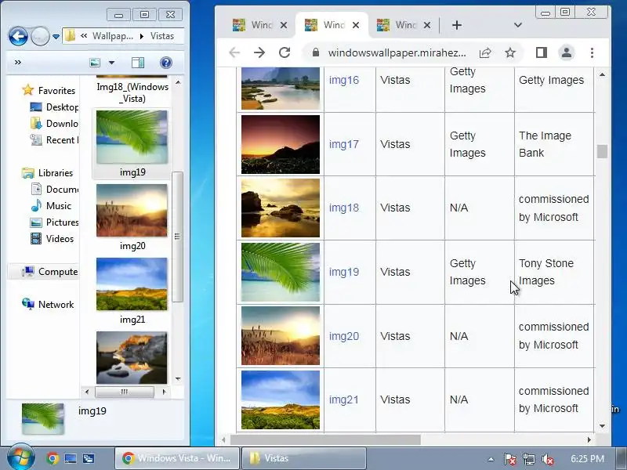Screen dimensions: 627x470
Task: Click the site lock icon
Action: 316,52
